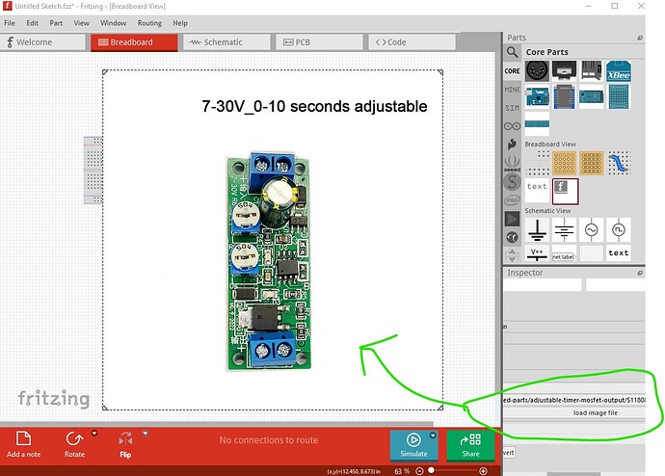Viewport: 665px width, 476px height.
Task: Open the Edit menu
Action: (32, 23)
